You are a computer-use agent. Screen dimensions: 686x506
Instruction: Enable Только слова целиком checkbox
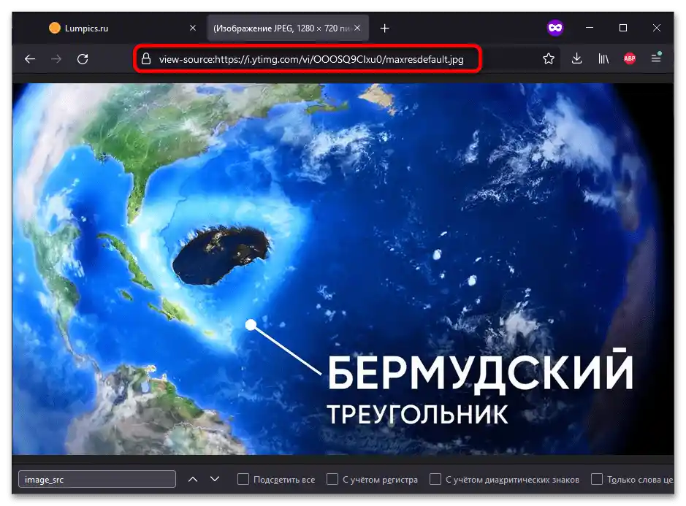(596, 479)
